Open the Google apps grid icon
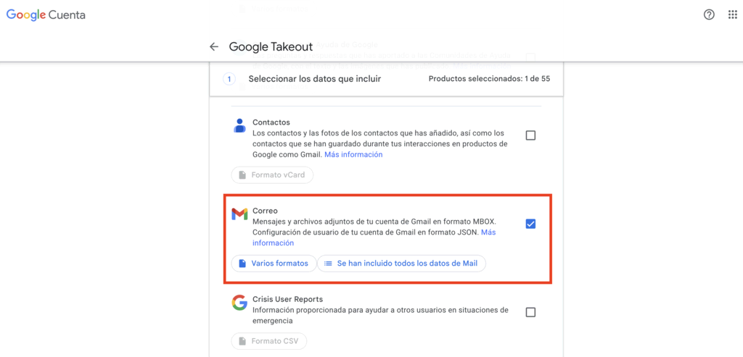Image resolution: width=743 pixels, height=357 pixels. (732, 15)
